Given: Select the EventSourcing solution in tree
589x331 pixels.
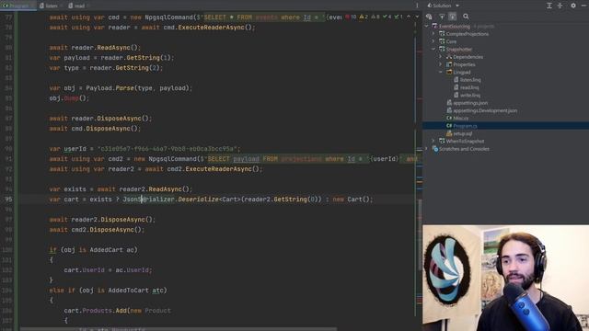Looking at the screenshot, I should [455, 27].
